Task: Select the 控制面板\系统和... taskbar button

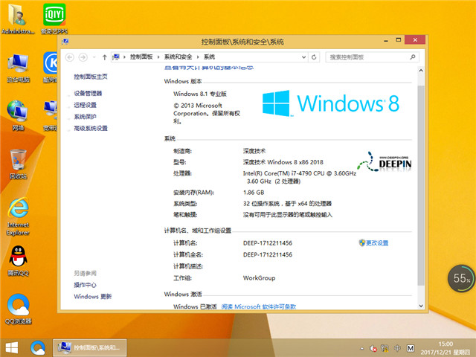Action: tap(90, 347)
